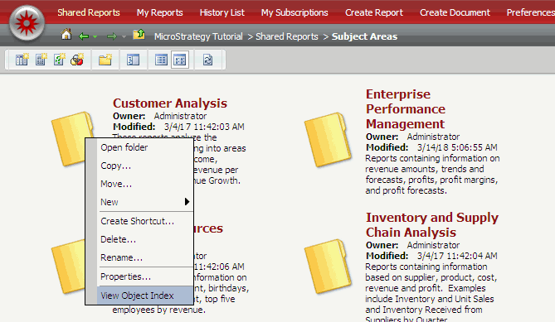Click Shared Reports breadcrumb link

287,36
